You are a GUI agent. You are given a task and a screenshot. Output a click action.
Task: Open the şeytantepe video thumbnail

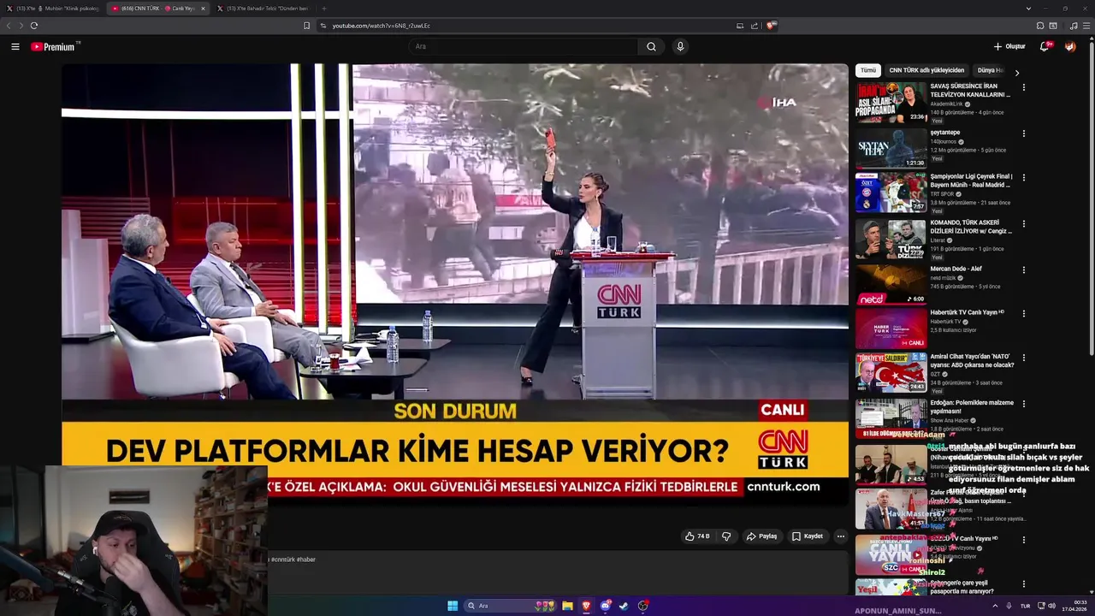pos(891,148)
